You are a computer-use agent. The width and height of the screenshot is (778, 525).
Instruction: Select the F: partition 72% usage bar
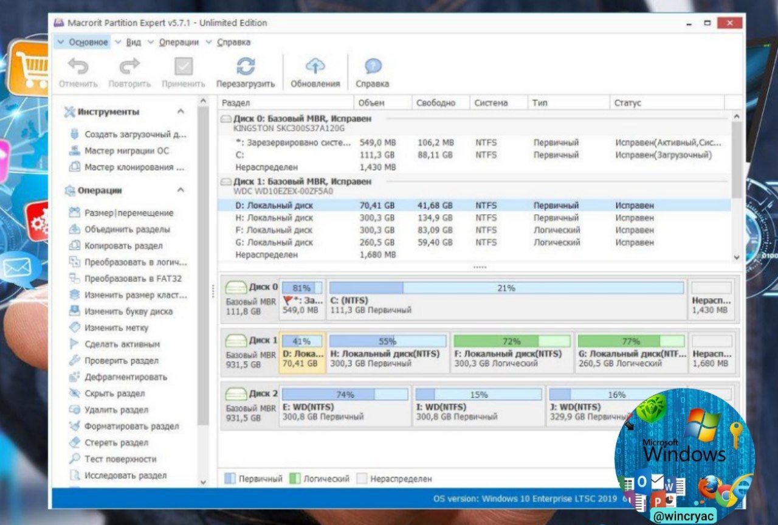(x=512, y=341)
